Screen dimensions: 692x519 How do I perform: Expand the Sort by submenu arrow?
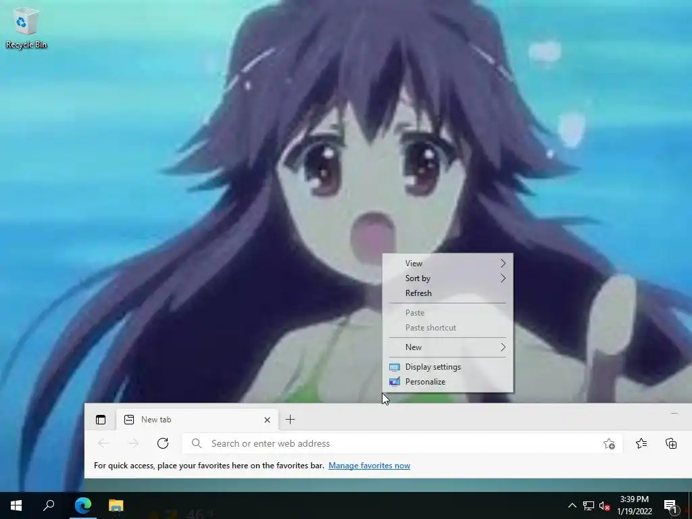[503, 278]
